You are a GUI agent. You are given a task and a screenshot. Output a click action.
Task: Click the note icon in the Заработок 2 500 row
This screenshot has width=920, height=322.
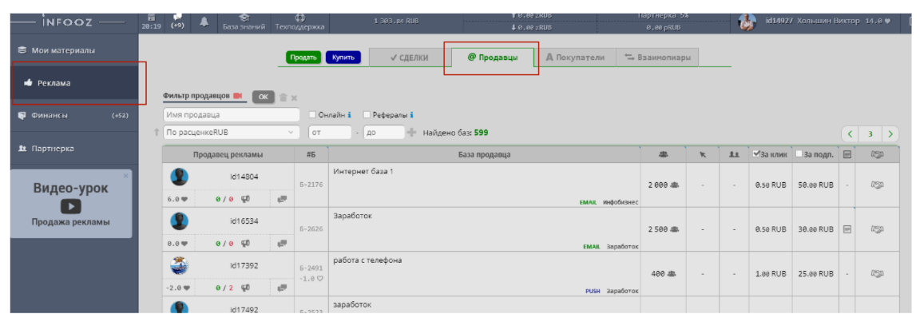(x=847, y=229)
